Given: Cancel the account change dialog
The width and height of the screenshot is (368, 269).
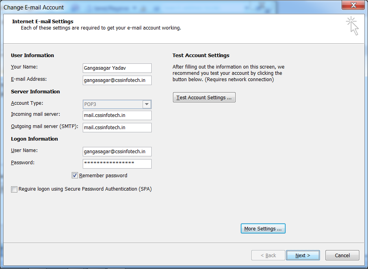Looking at the screenshot, I should 342,255.
